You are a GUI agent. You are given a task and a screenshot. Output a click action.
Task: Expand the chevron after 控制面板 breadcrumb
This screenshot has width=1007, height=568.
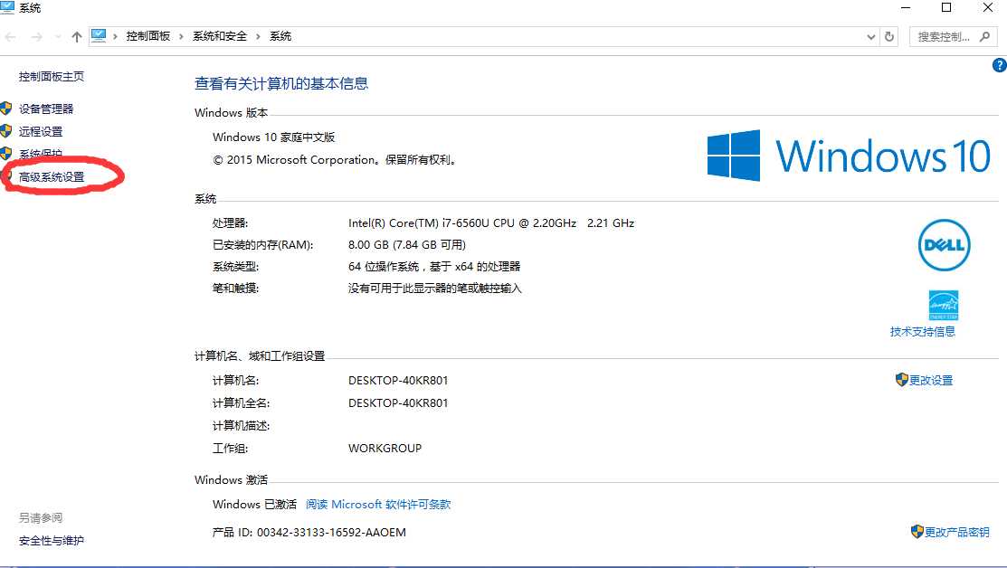tap(181, 36)
